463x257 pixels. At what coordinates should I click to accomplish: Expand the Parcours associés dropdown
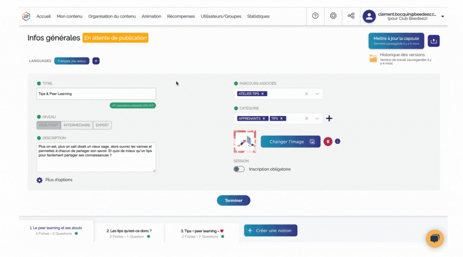coord(317,94)
